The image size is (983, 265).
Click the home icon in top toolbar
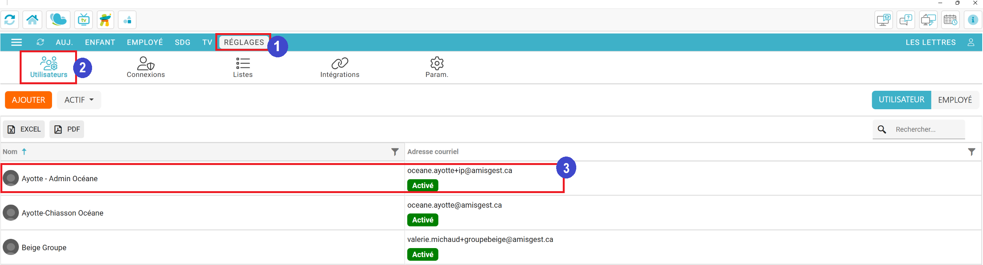pyautogui.click(x=32, y=20)
